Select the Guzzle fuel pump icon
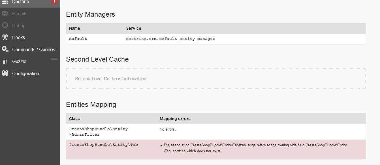This screenshot has height=165, width=380. (5, 61)
